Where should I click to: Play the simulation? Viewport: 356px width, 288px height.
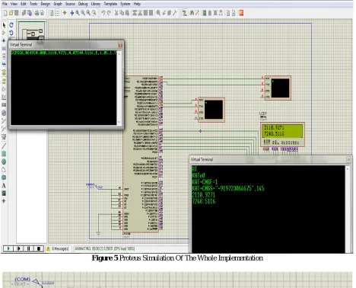(8, 248)
